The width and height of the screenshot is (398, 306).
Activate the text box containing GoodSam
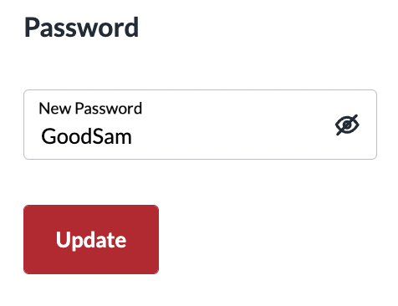200,125
